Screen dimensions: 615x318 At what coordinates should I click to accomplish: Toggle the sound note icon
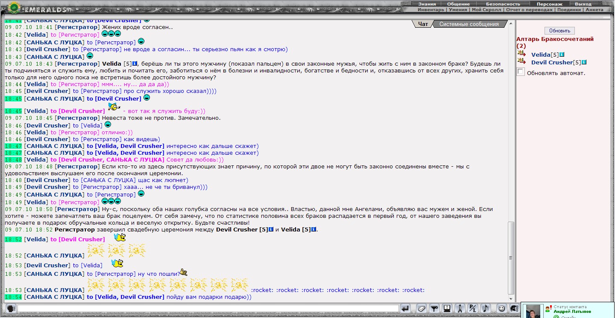(x=486, y=308)
